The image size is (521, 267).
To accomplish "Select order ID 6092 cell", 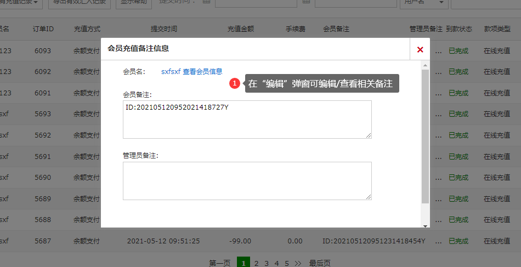I will click(x=43, y=72).
